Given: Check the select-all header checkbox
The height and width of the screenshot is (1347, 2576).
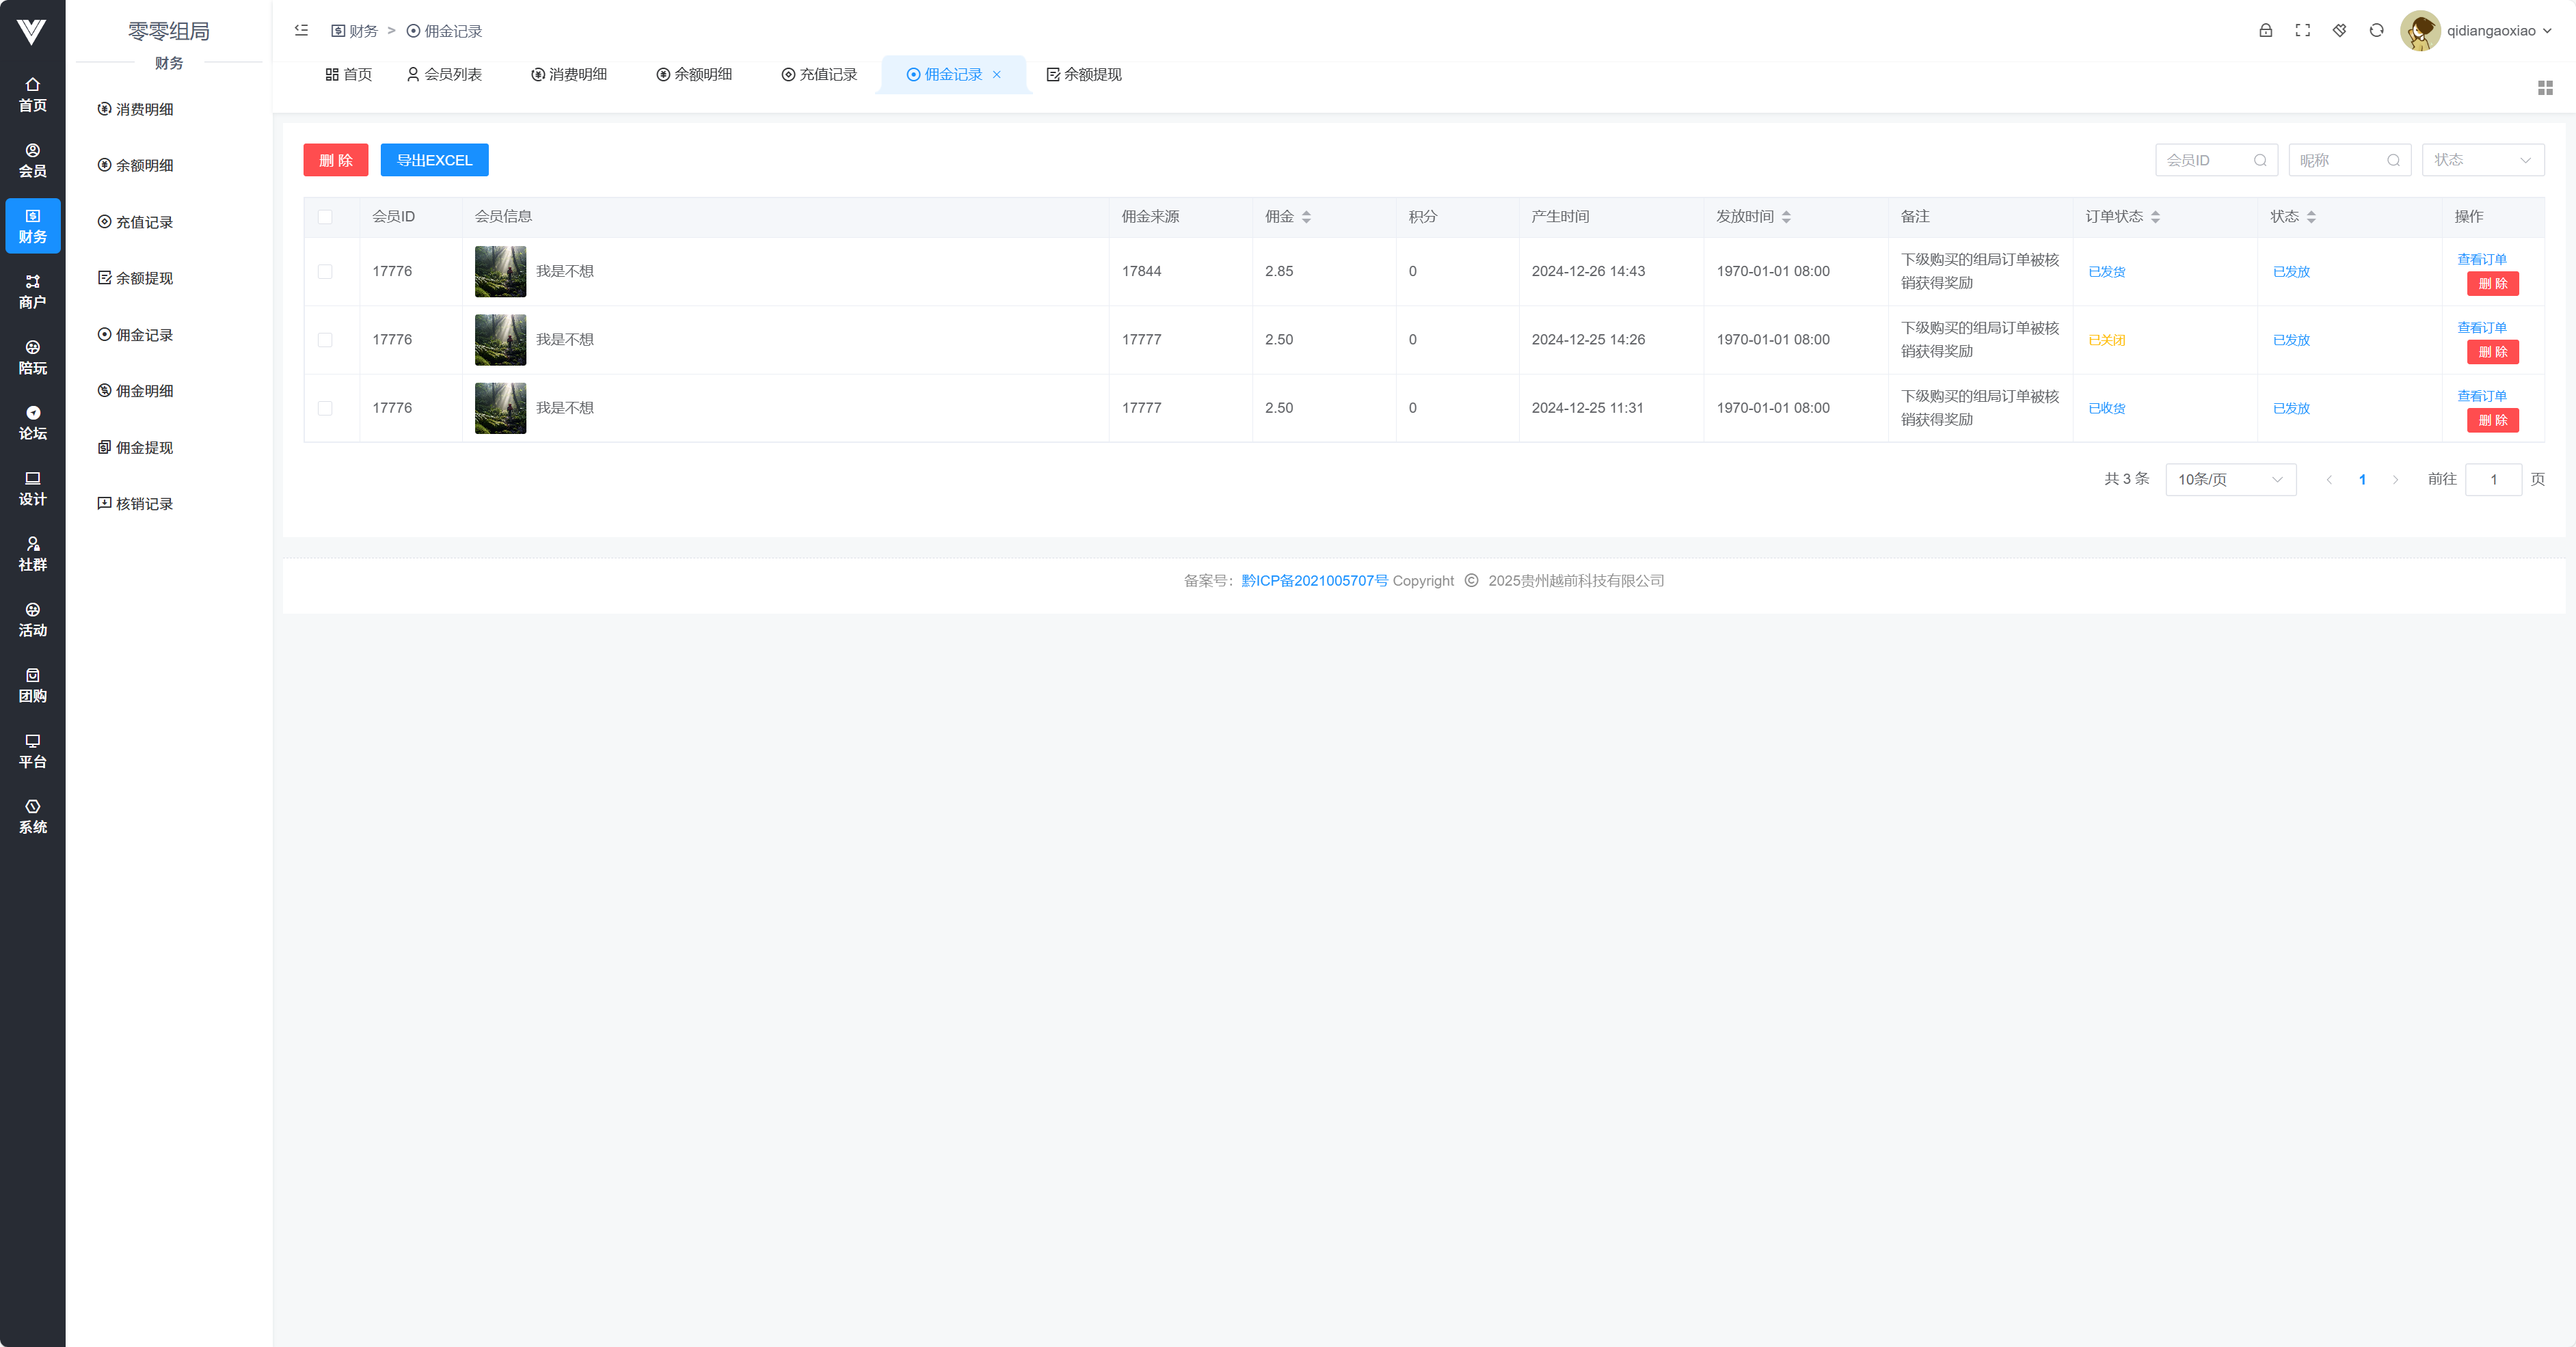Looking at the screenshot, I should click(x=325, y=217).
